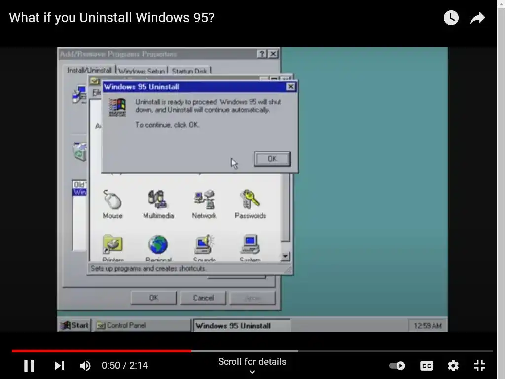The image size is (505, 379).
Task: Click the video title text
Action: pos(111,18)
